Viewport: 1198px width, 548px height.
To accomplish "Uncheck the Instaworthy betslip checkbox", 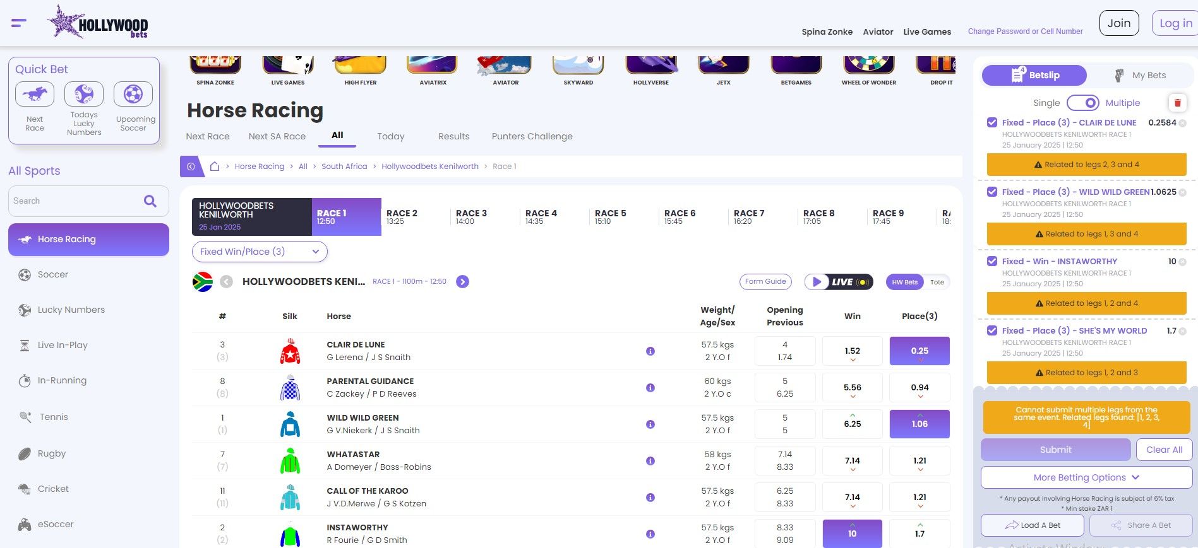I will coord(992,261).
